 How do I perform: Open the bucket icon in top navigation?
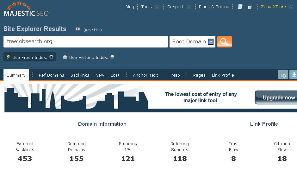coord(250,7)
